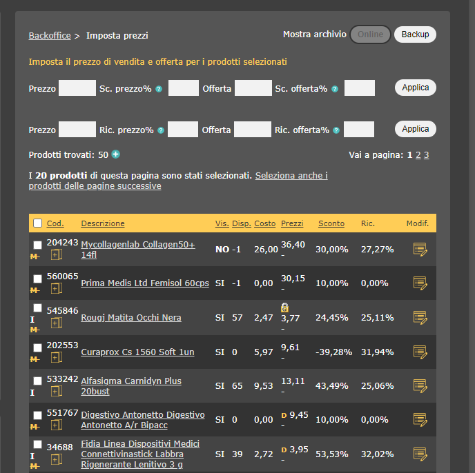Go to page 2 of results
Screen dimensions: 475x473
tap(418, 155)
